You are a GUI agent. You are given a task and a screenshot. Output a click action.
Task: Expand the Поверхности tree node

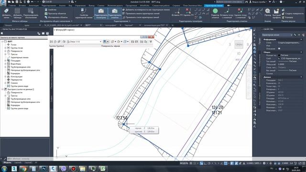tap(5, 51)
